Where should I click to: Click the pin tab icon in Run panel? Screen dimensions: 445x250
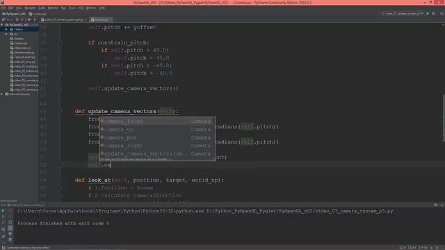3,236
